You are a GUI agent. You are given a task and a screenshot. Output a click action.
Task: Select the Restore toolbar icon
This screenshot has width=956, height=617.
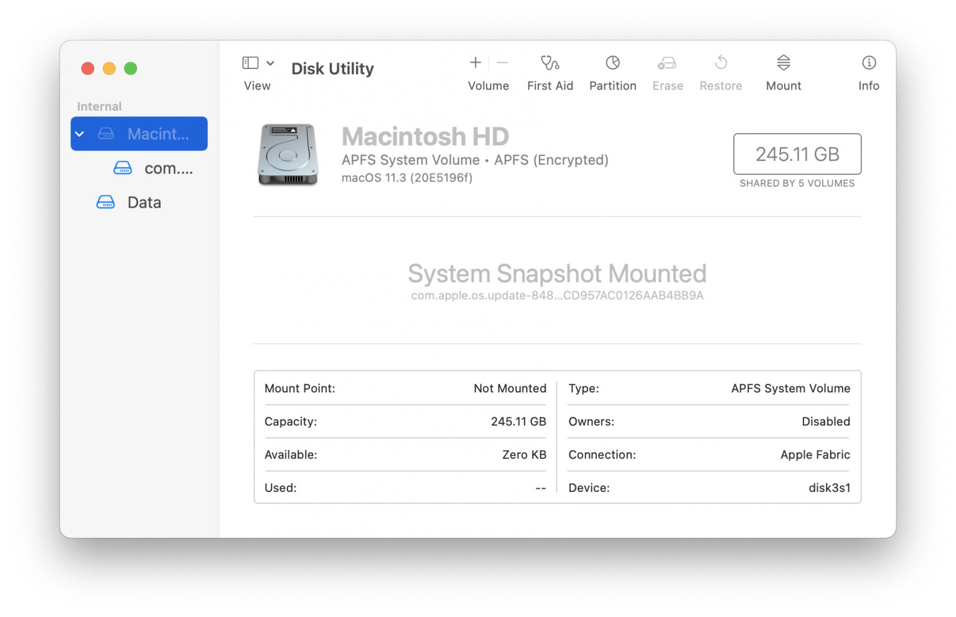[x=720, y=72]
